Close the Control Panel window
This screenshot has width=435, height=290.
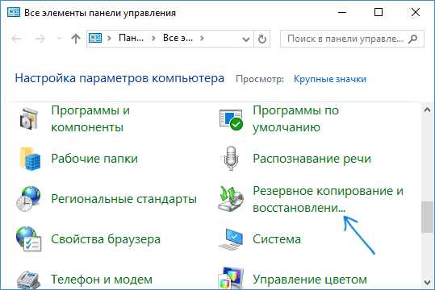[416, 12]
